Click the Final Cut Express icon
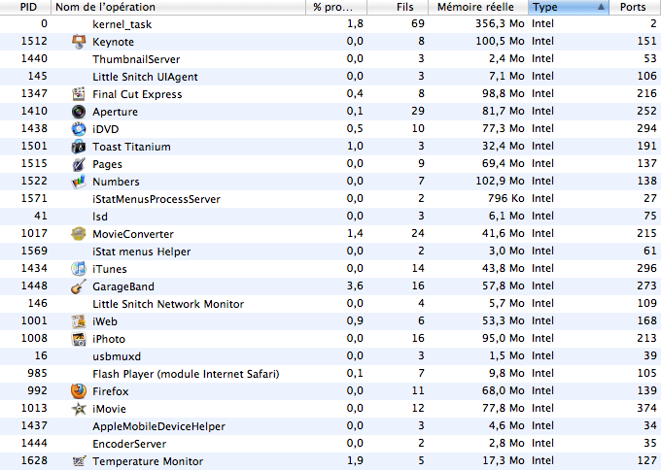661x470 pixels. (79, 94)
